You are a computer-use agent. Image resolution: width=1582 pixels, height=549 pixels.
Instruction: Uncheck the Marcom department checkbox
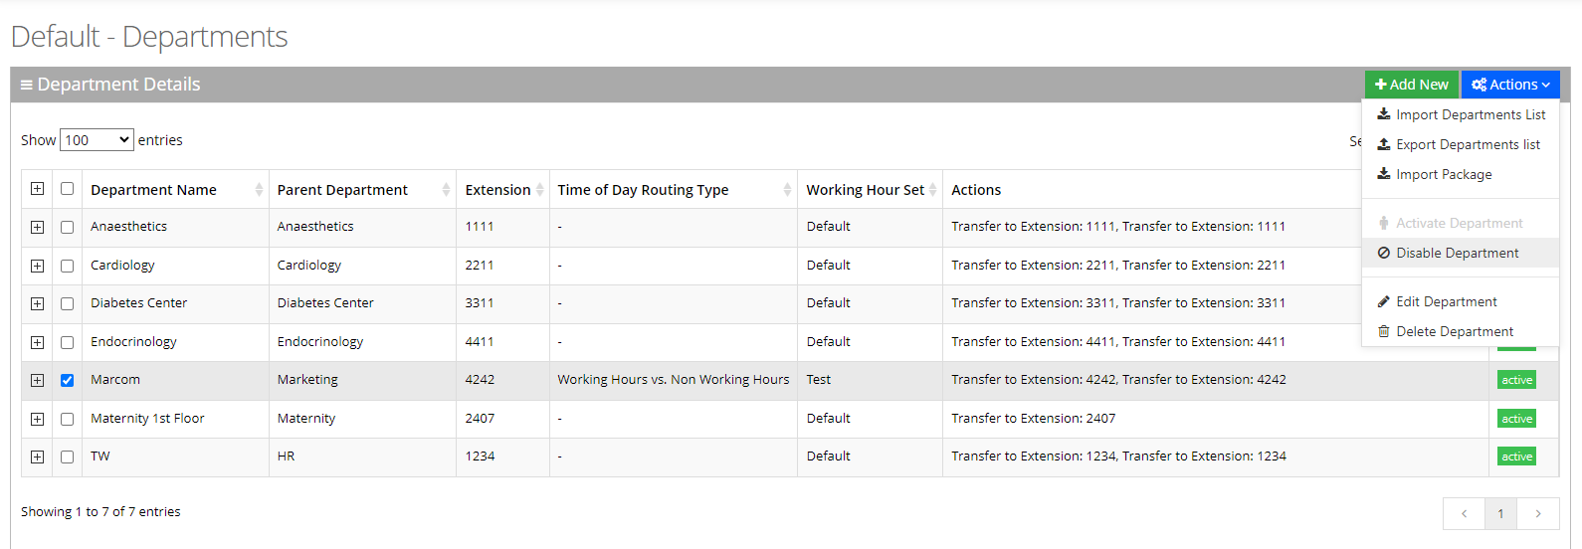[67, 380]
